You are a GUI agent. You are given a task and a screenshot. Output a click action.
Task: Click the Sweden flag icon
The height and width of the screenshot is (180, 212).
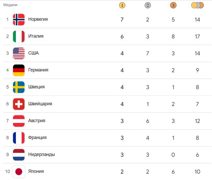click(19, 87)
